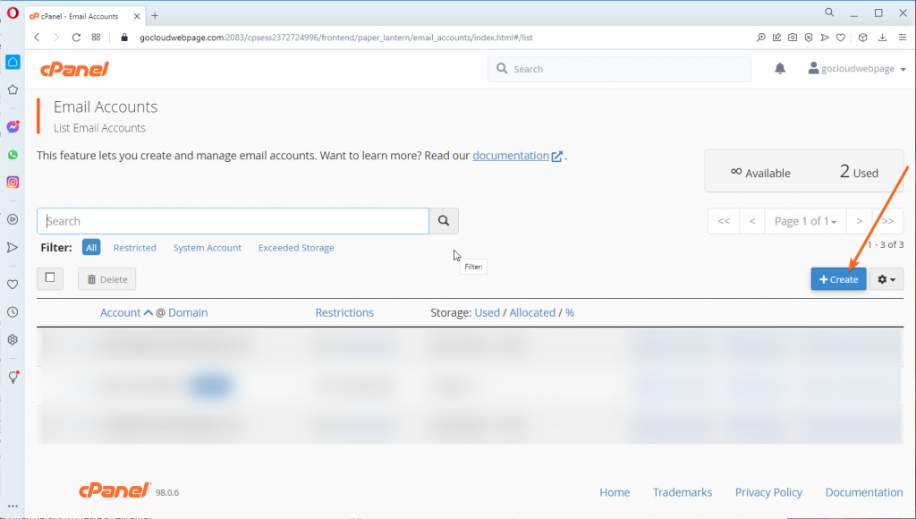The image size is (916, 519).
Task: Click the cPanel logo in the header
Action: click(74, 68)
